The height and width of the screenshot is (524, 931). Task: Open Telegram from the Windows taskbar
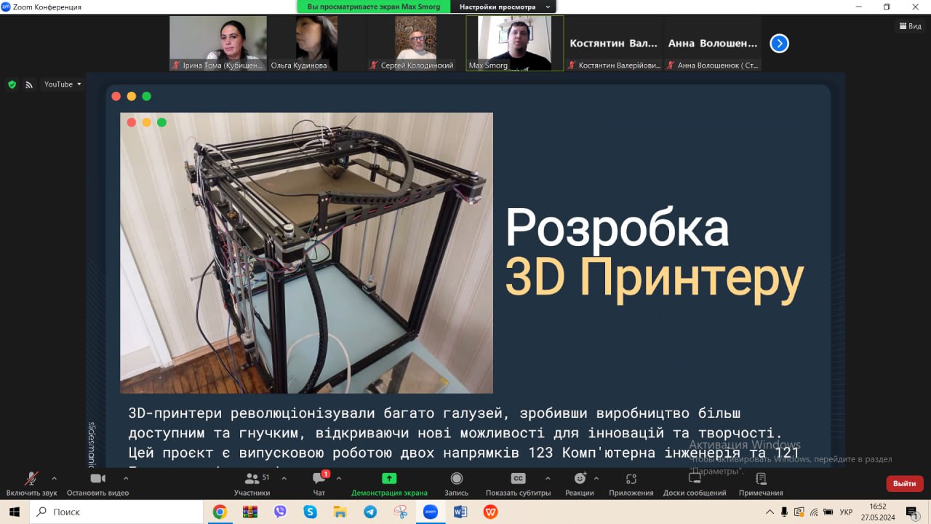(x=370, y=512)
